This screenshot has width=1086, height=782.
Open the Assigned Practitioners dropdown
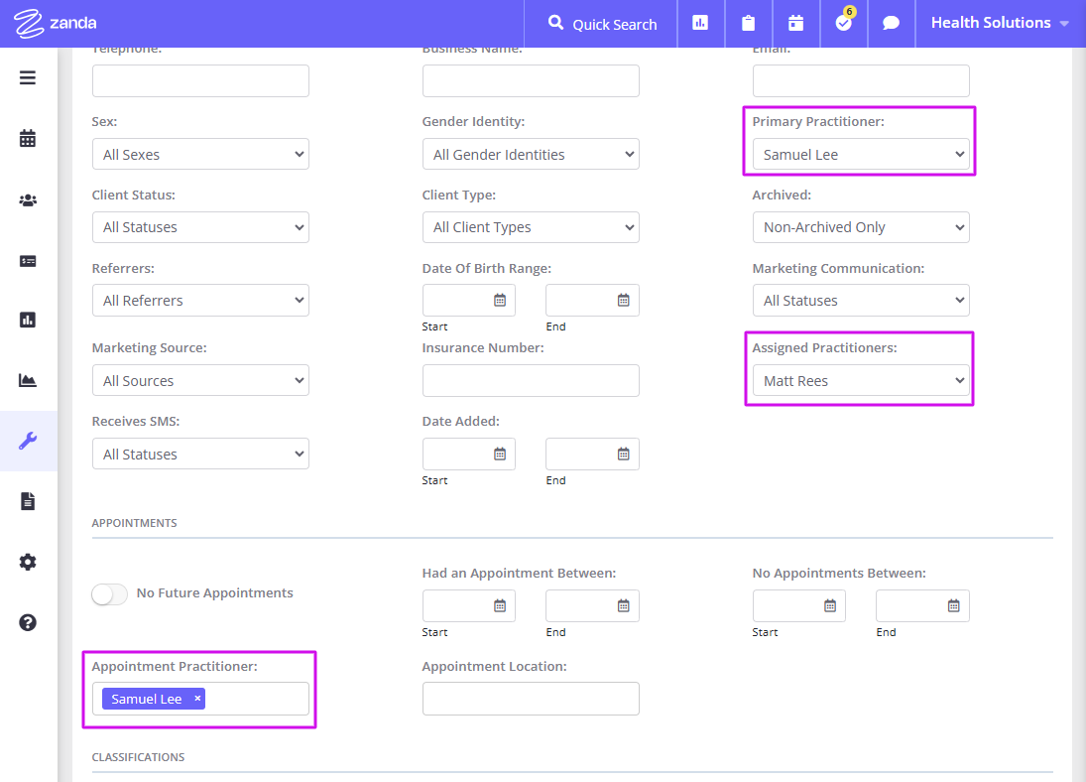pyautogui.click(x=859, y=380)
